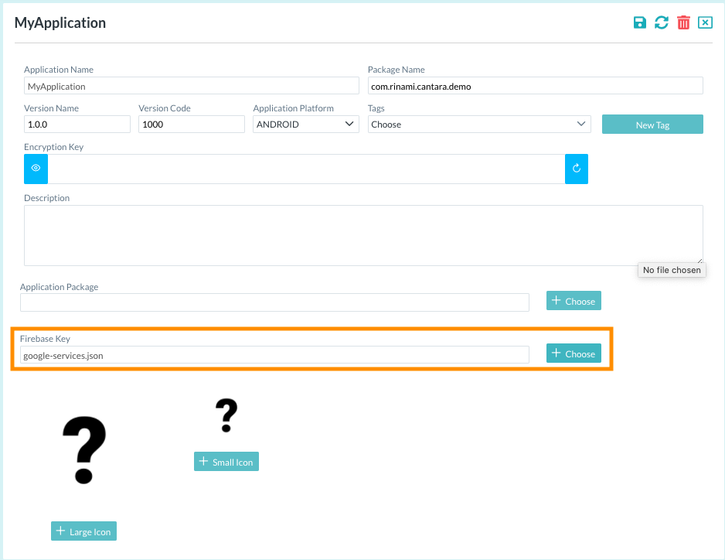Click the red trash delete icon

(x=683, y=22)
